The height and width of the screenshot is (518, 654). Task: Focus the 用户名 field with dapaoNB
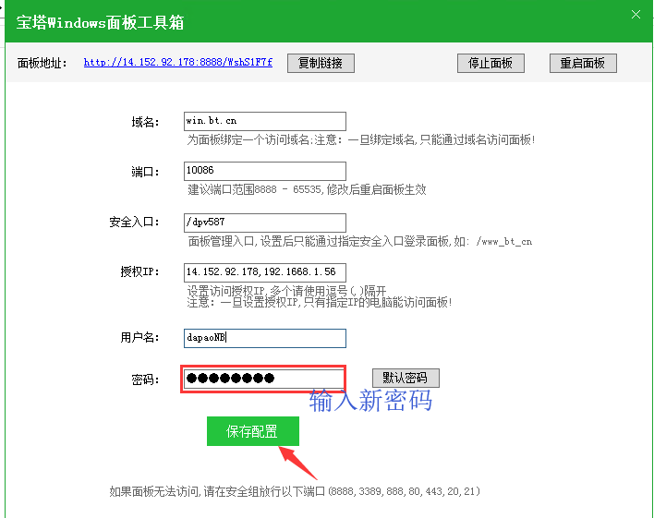point(265,338)
